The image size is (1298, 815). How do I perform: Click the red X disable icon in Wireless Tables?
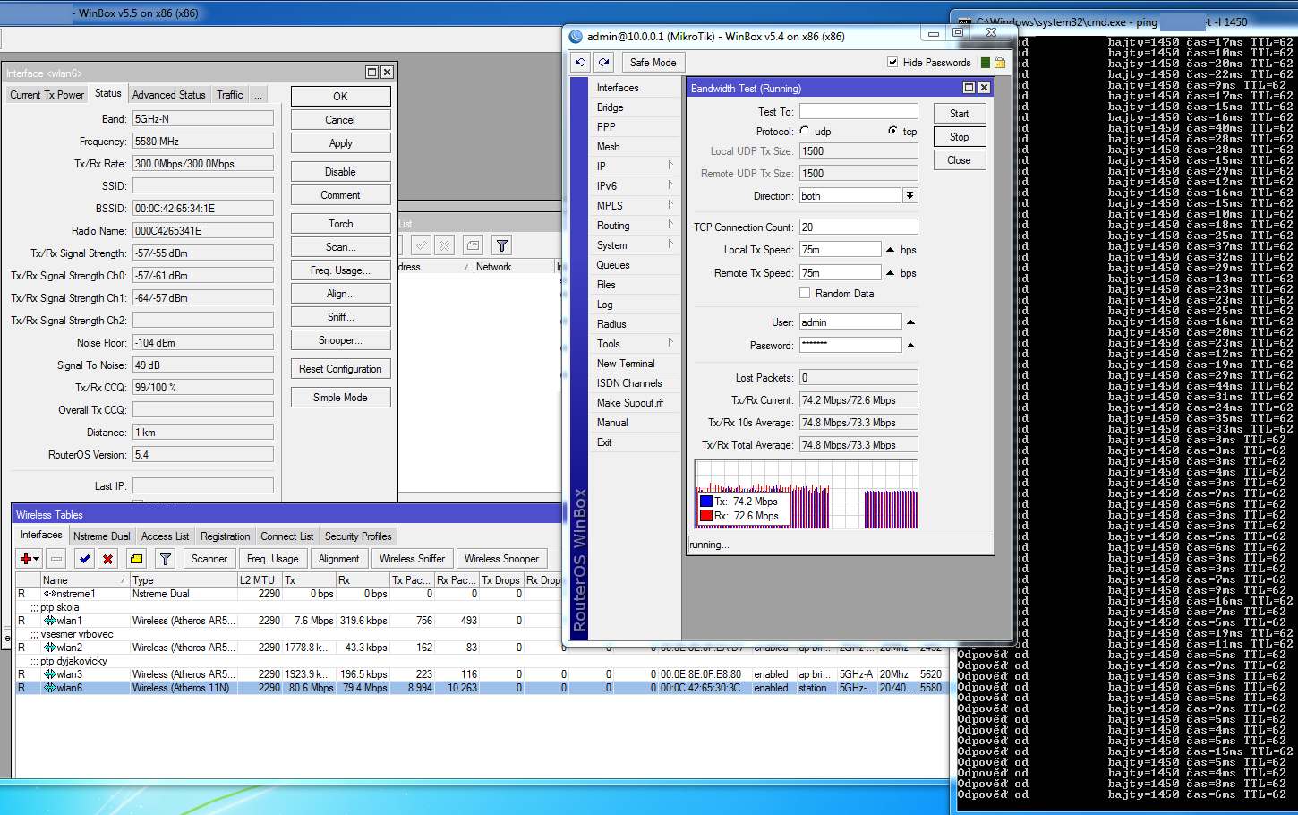click(x=108, y=559)
